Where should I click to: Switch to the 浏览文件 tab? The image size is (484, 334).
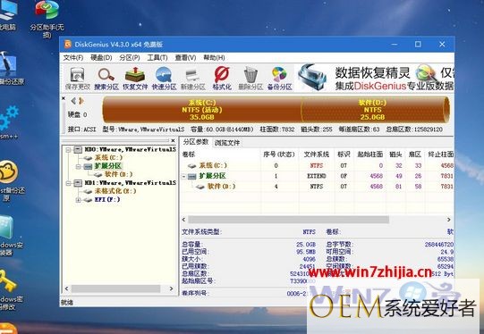227,143
